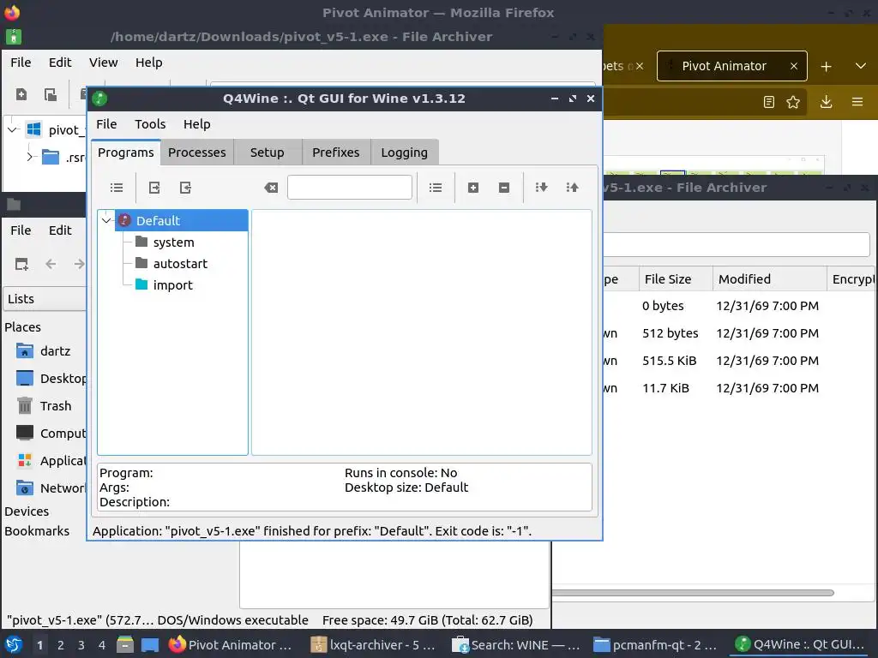Open the Help menu in Q4Wine
Image resolution: width=878 pixels, height=658 pixels.
197,124
